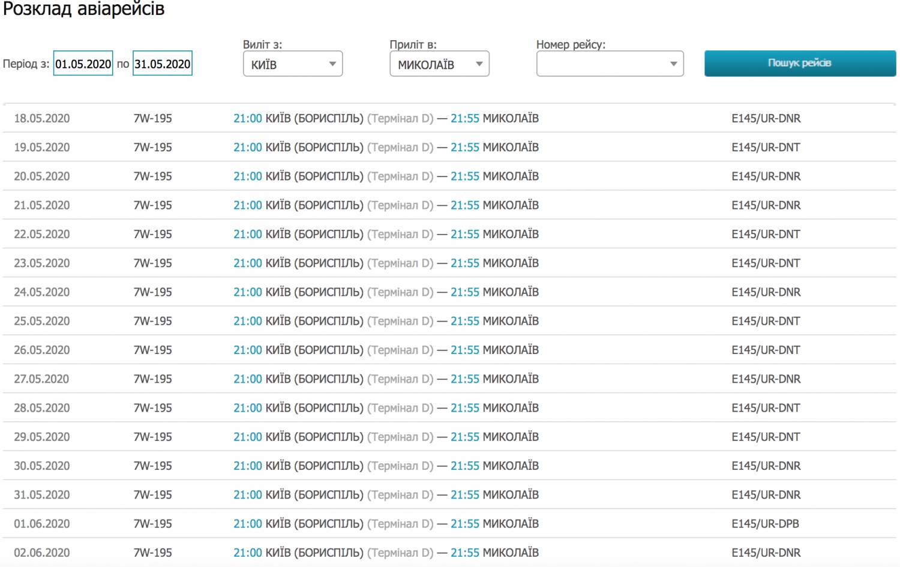Click the 27.05.2020 flight number 7W-195
The height and width of the screenshot is (567, 900).
point(152,379)
